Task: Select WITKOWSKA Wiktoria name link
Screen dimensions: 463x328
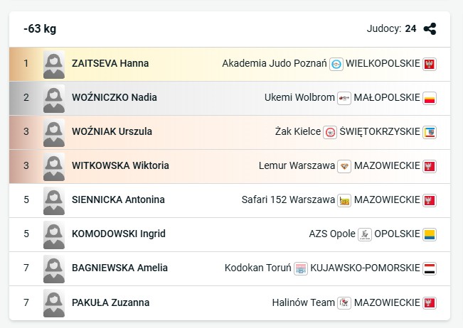Action: (x=120, y=166)
